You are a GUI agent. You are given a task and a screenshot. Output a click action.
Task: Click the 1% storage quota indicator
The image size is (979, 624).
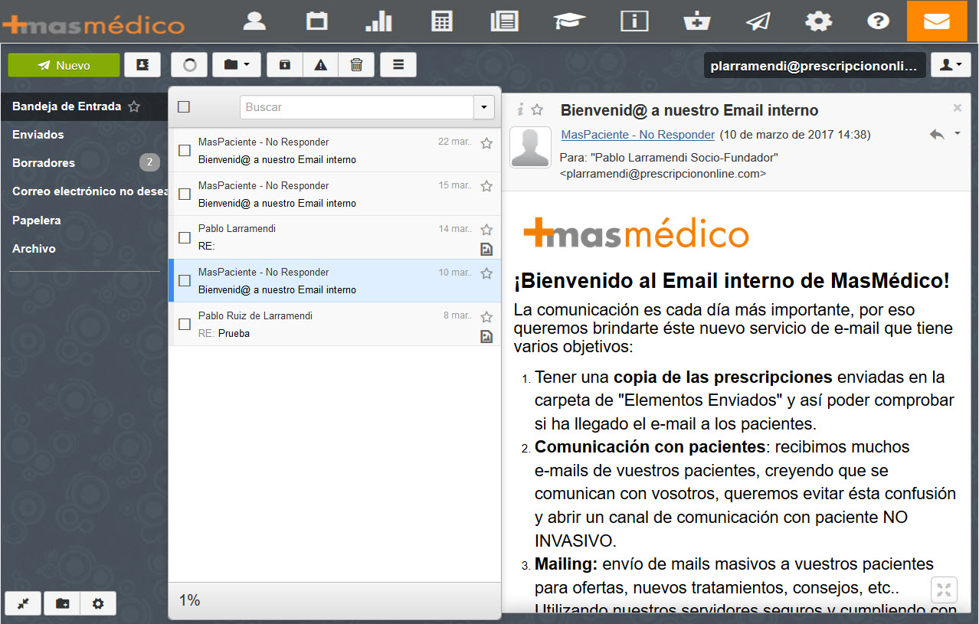189,600
